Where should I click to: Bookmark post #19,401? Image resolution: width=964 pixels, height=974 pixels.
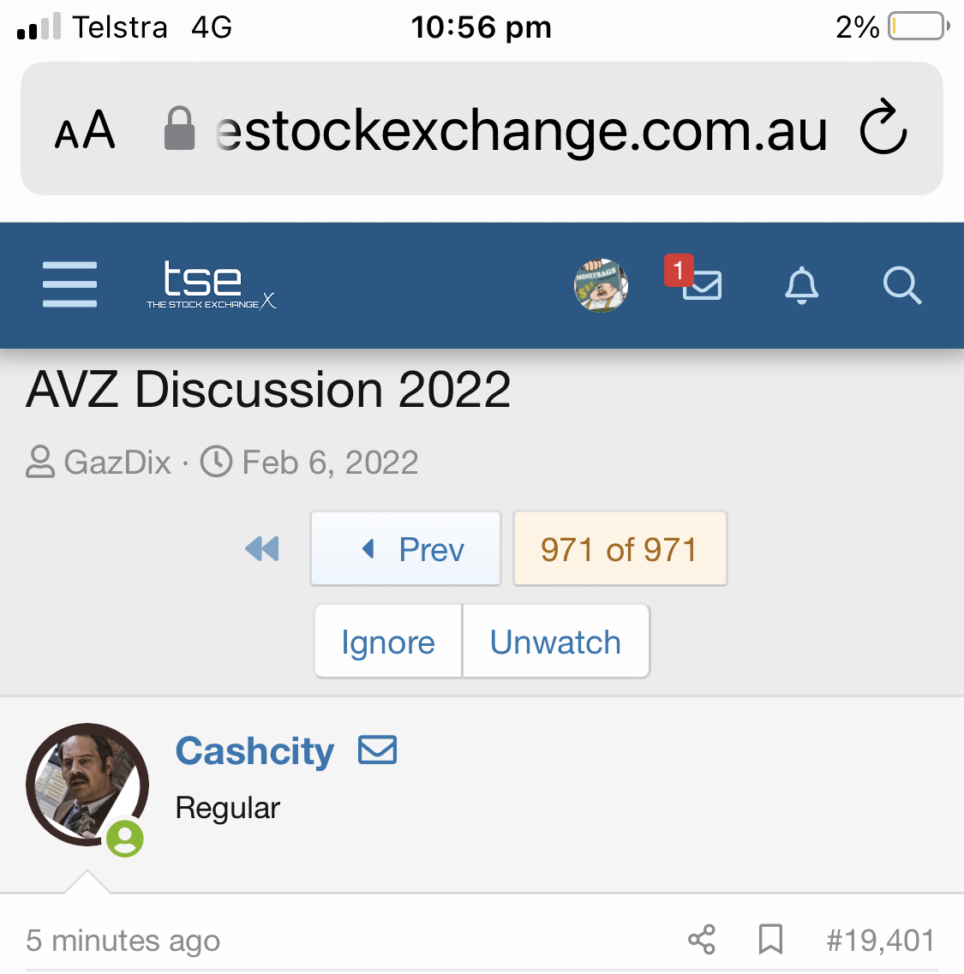(x=770, y=939)
